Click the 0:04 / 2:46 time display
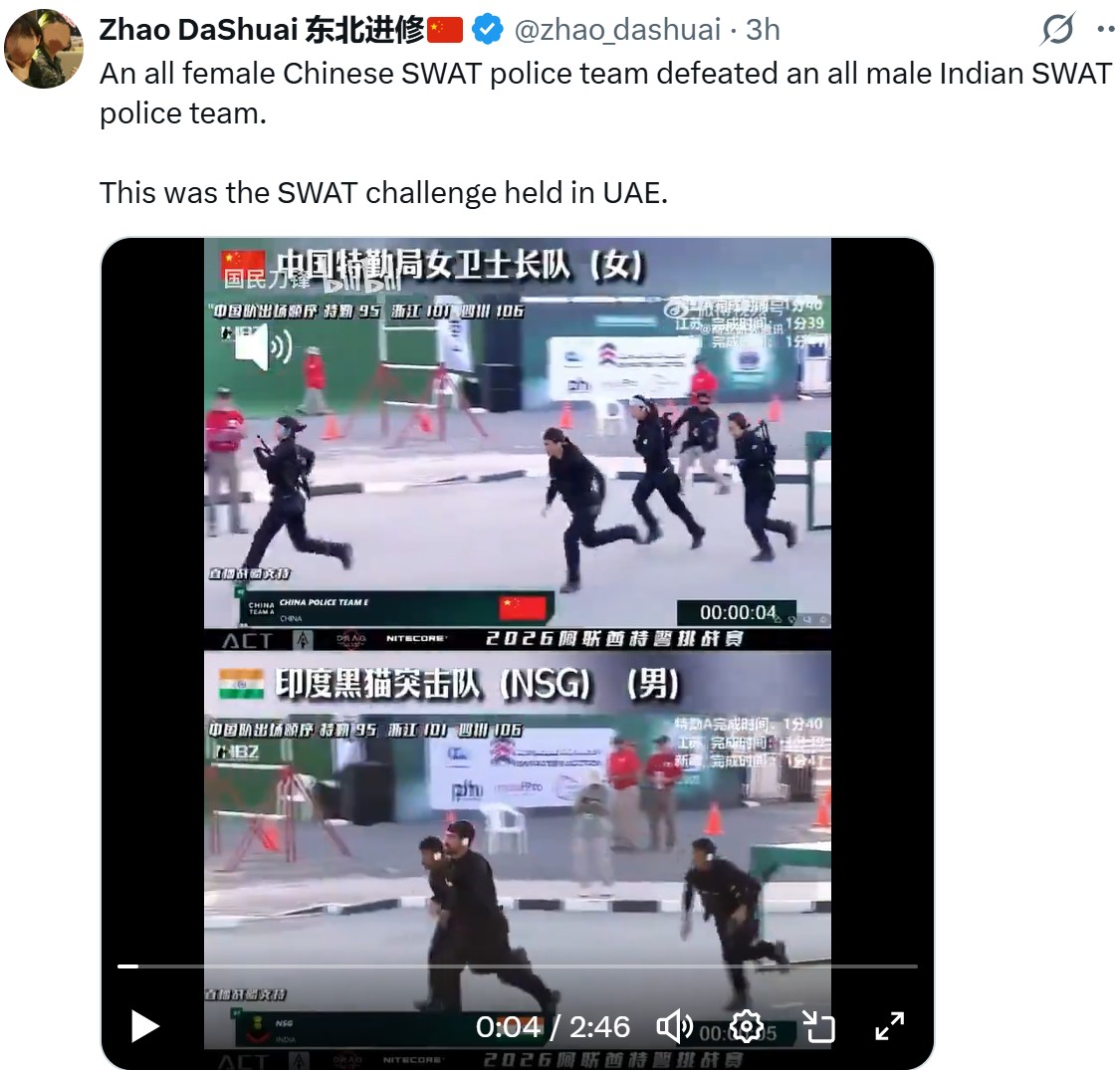This screenshot has height=1070, width=1116. 553,1026
